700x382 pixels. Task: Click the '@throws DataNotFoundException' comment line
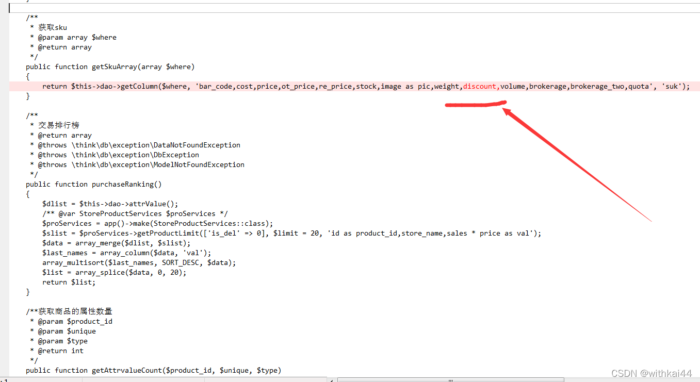135,145
